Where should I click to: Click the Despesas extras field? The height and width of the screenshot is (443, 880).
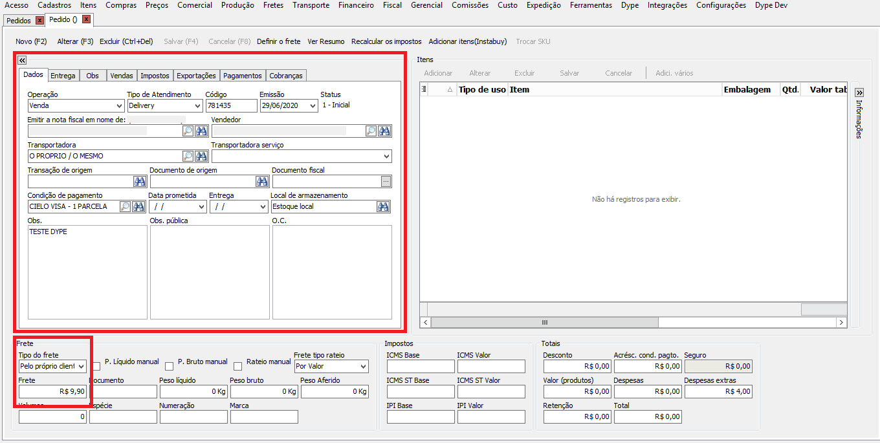click(x=718, y=391)
